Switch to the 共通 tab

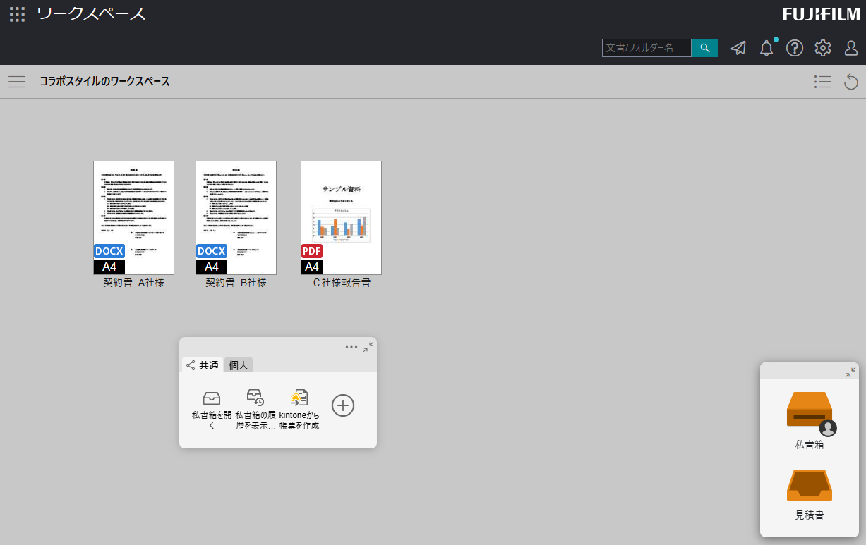click(x=202, y=365)
